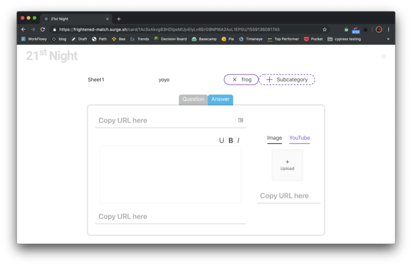Click inside the large text editor area
Viewport: 412px width, 266px height.
coord(170,174)
